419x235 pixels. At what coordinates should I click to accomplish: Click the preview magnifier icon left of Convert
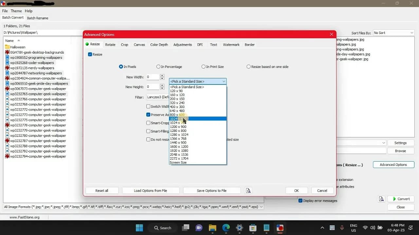381,199
